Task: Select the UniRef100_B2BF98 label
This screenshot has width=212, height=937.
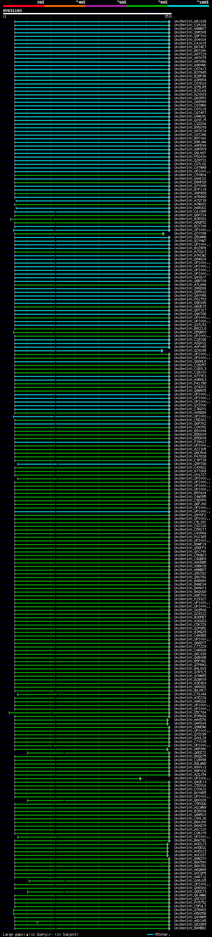Action: pos(190,76)
